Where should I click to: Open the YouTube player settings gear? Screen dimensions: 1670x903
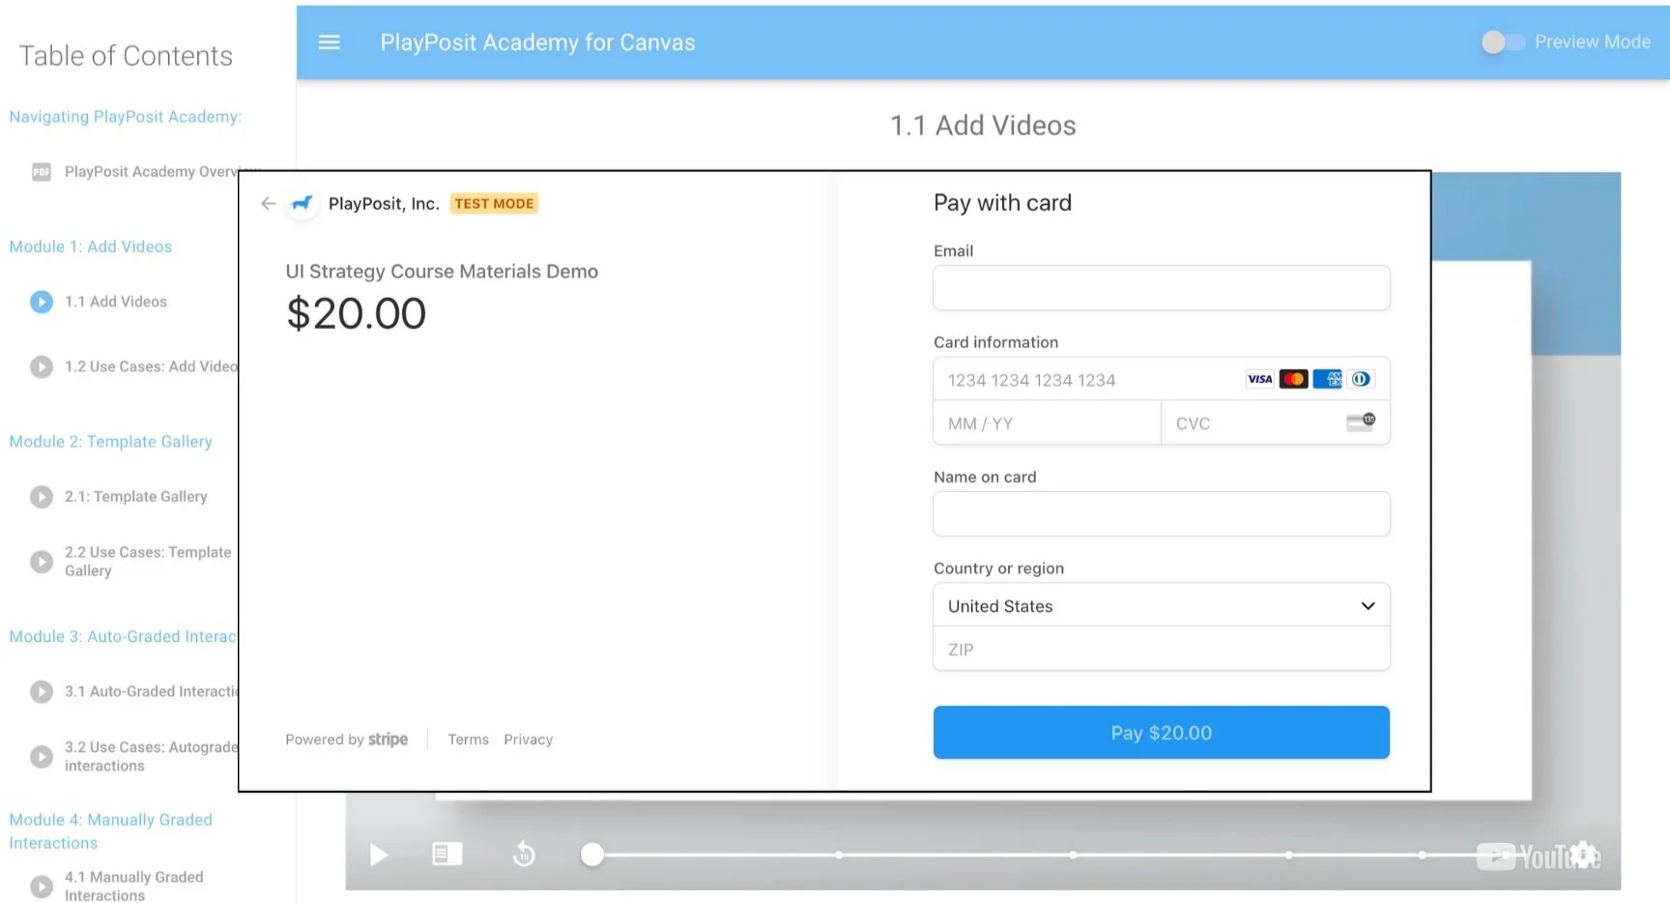[x=1584, y=854]
